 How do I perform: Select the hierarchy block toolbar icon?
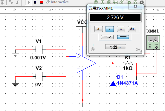(x=11, y=2)
